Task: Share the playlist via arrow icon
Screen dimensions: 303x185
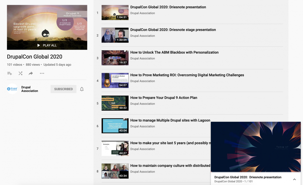Action: pos(31,73)
